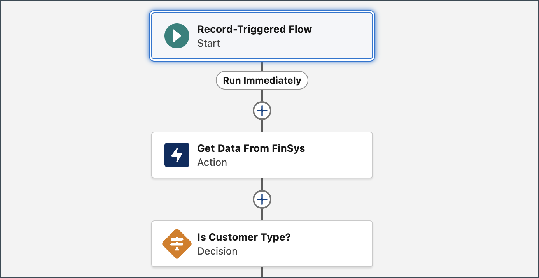Image resolution: width=539 pixels, height=278 pixels.
Task: Open the Record-Triggered Flow title text
Action: pos(254,29)
